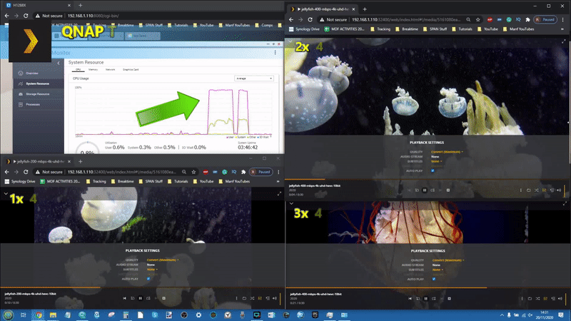Open Processes in QNAP monitor sidebar

(39, 104)
